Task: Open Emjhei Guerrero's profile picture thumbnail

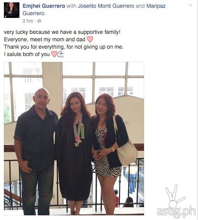Action: click(12, 10)
